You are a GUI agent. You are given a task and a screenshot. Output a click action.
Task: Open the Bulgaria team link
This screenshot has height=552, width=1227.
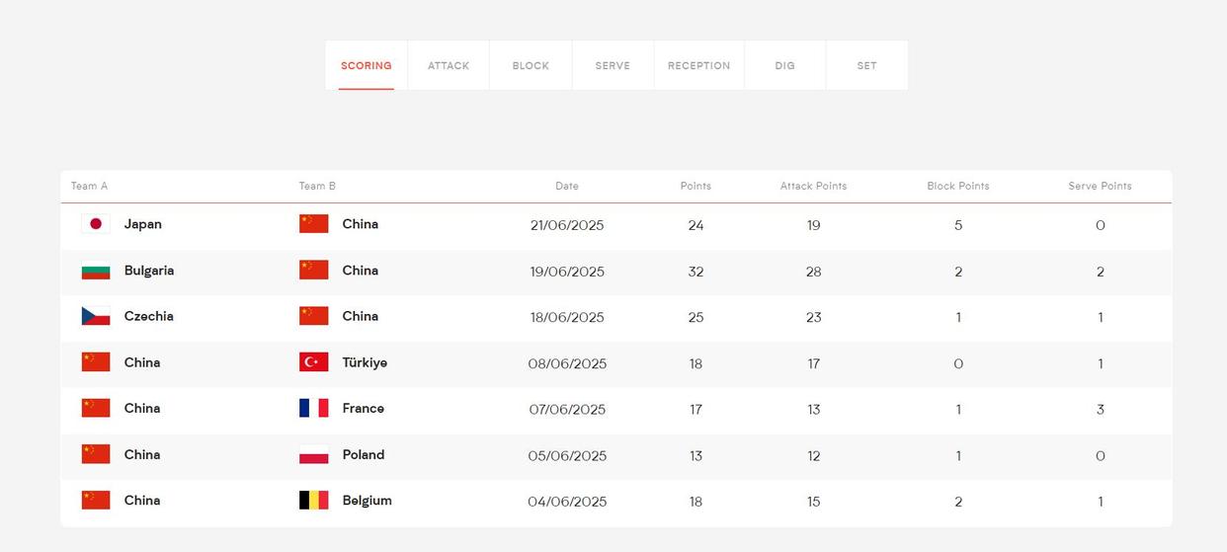pos(149,271)
